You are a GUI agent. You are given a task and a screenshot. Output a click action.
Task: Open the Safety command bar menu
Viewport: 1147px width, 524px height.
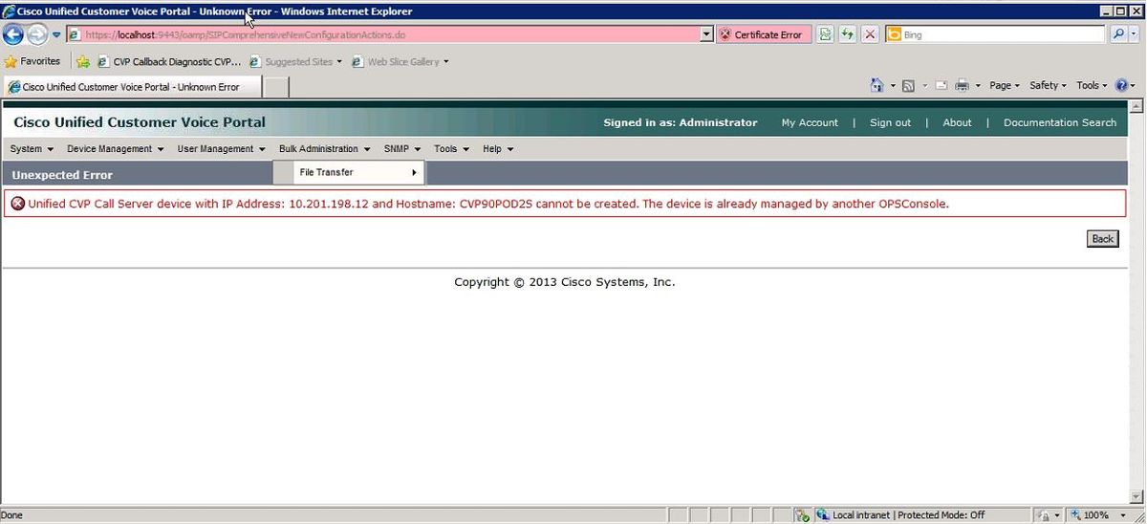coord(1049,85)
